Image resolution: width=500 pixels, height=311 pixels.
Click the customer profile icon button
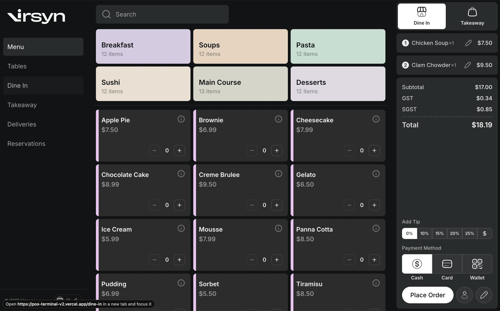pos(465,295)
